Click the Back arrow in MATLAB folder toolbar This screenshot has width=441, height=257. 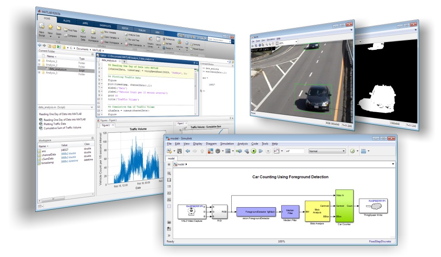point(40,45)
